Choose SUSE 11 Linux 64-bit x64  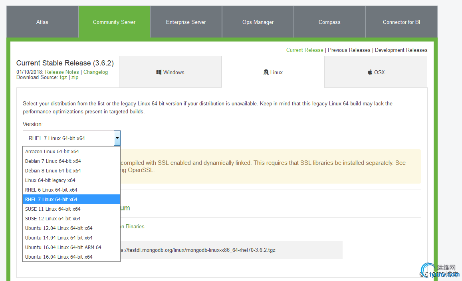click(x=71, y=209)
